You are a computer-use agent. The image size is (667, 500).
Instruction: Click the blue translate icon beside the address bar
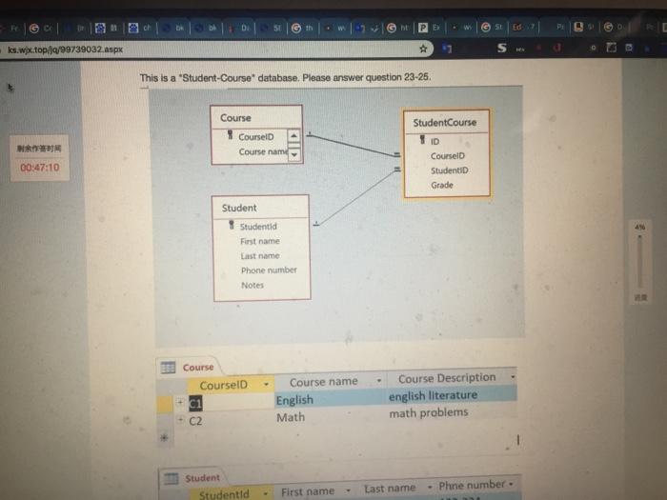(x=447, y=49)
